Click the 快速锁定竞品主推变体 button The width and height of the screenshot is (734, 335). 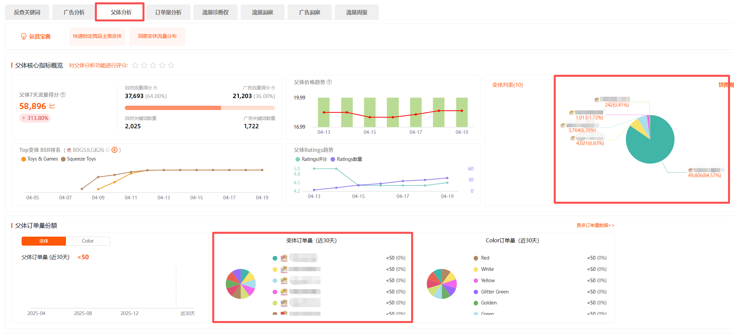[x=97, y=36]
